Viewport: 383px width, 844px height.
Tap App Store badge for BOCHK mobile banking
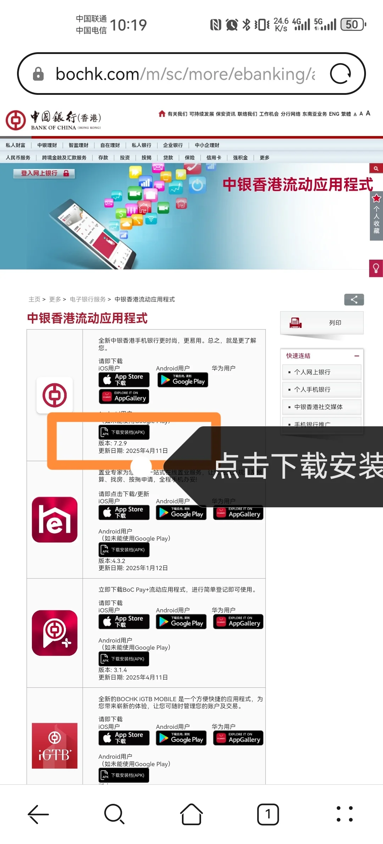124,380
